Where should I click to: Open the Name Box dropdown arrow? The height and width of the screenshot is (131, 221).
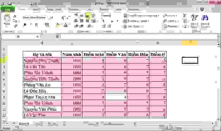pyautogui.click(x=37, y=37)
